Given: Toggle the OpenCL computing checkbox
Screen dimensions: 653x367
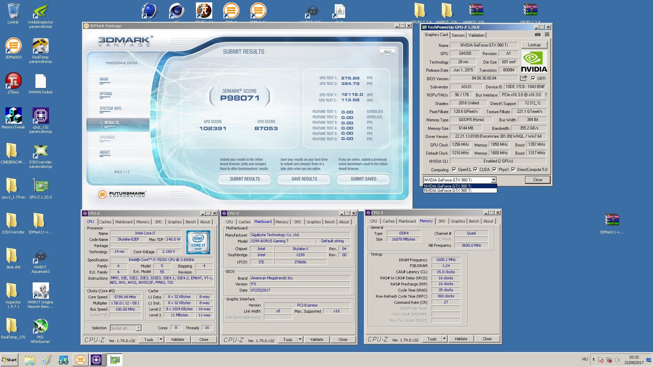Looking at the screenshot, I should pos(454,169).
